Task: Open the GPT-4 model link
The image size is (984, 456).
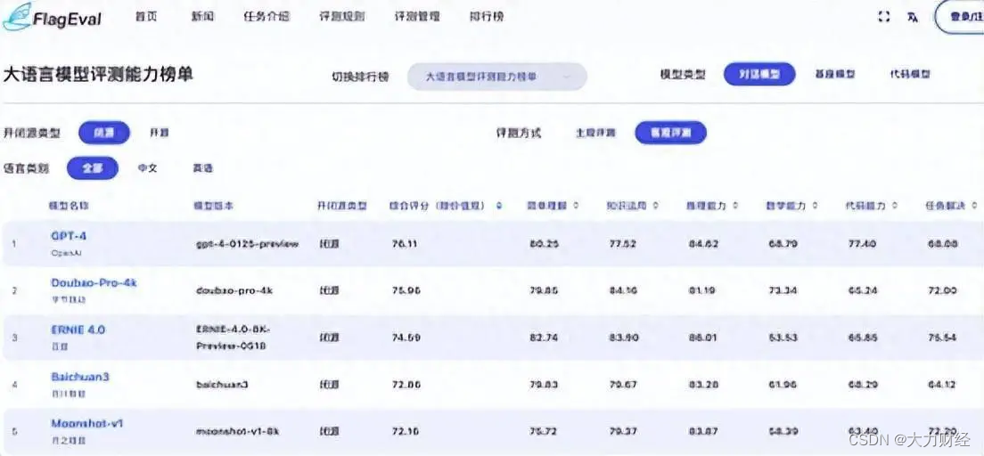Action: coord(69,236)
